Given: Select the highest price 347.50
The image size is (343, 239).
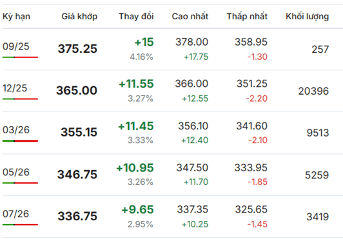Looking at the screenshot, I should (x=192, y=168).
